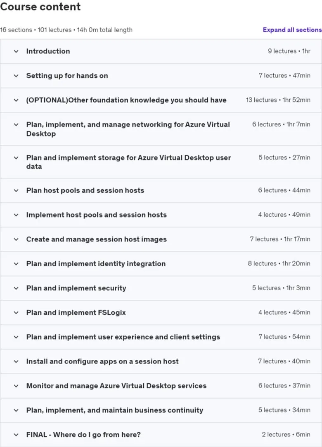This screenshot has height=447, width=322.
Task: Expand chevron for storage user data section
Action: (16, 158)
